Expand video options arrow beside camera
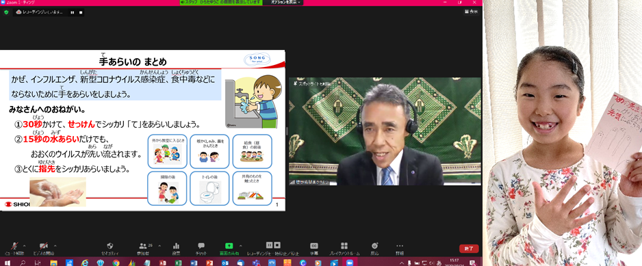The height and width of the screenshot is (266, 642). pos(55,246)
